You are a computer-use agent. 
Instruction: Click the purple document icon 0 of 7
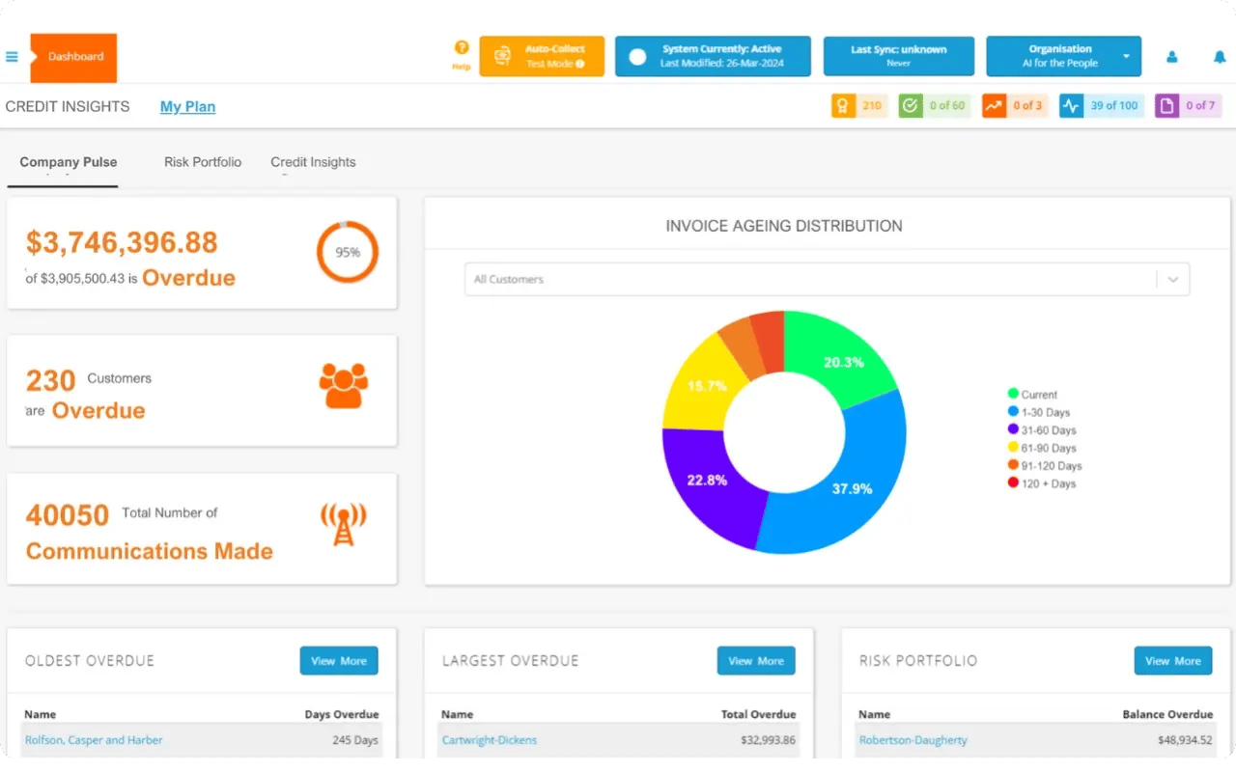pos(1167,106)
